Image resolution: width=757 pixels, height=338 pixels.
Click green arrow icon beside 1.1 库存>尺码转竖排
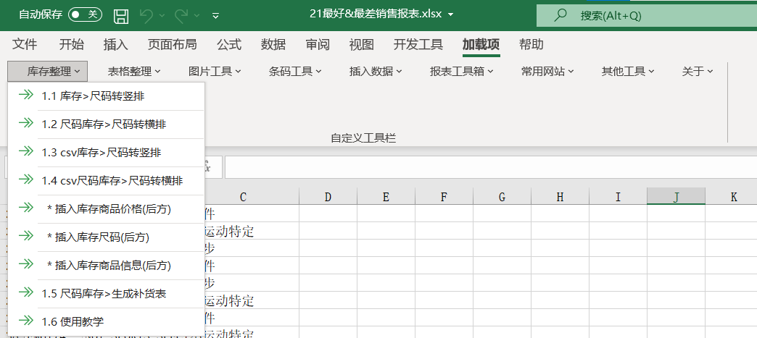pos(25,95)
